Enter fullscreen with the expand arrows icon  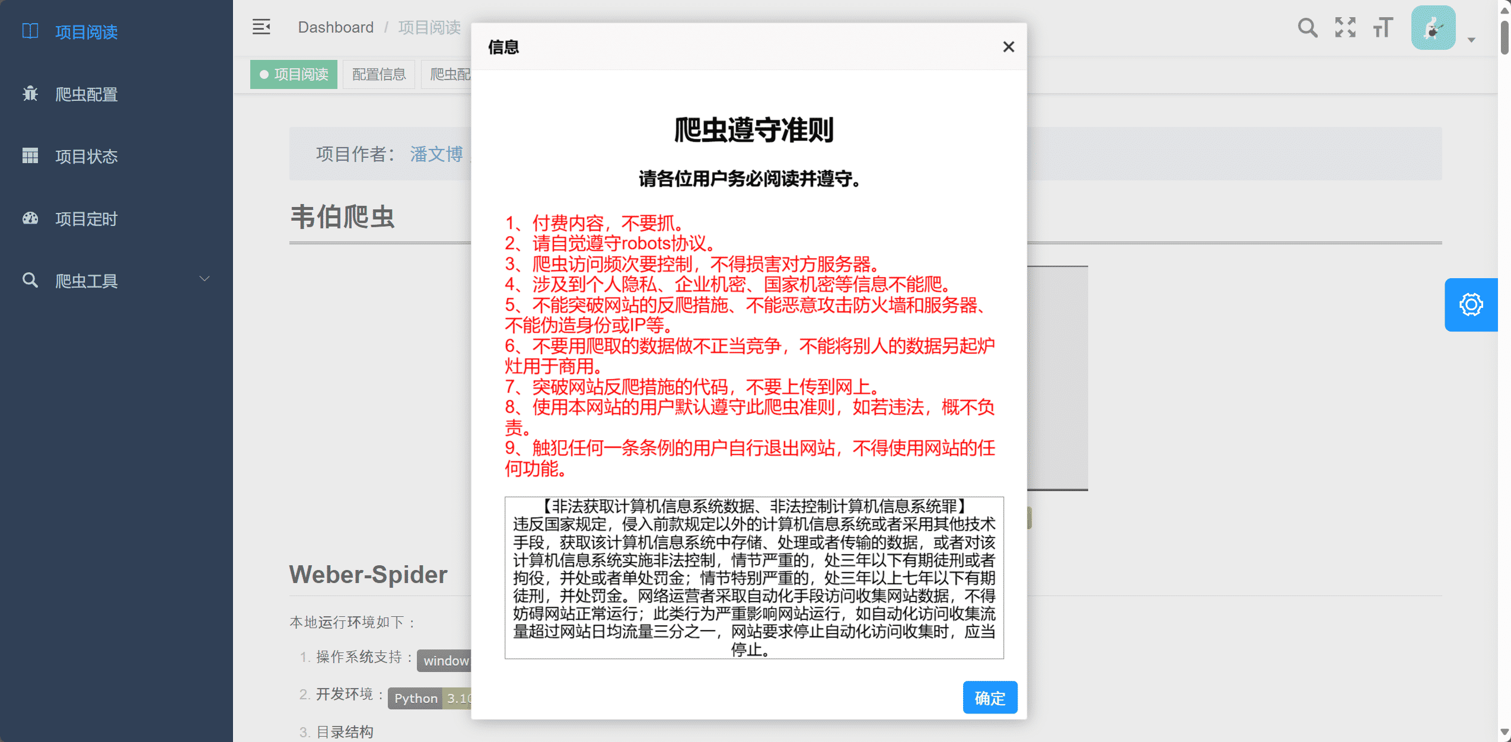click(1345, 27)
